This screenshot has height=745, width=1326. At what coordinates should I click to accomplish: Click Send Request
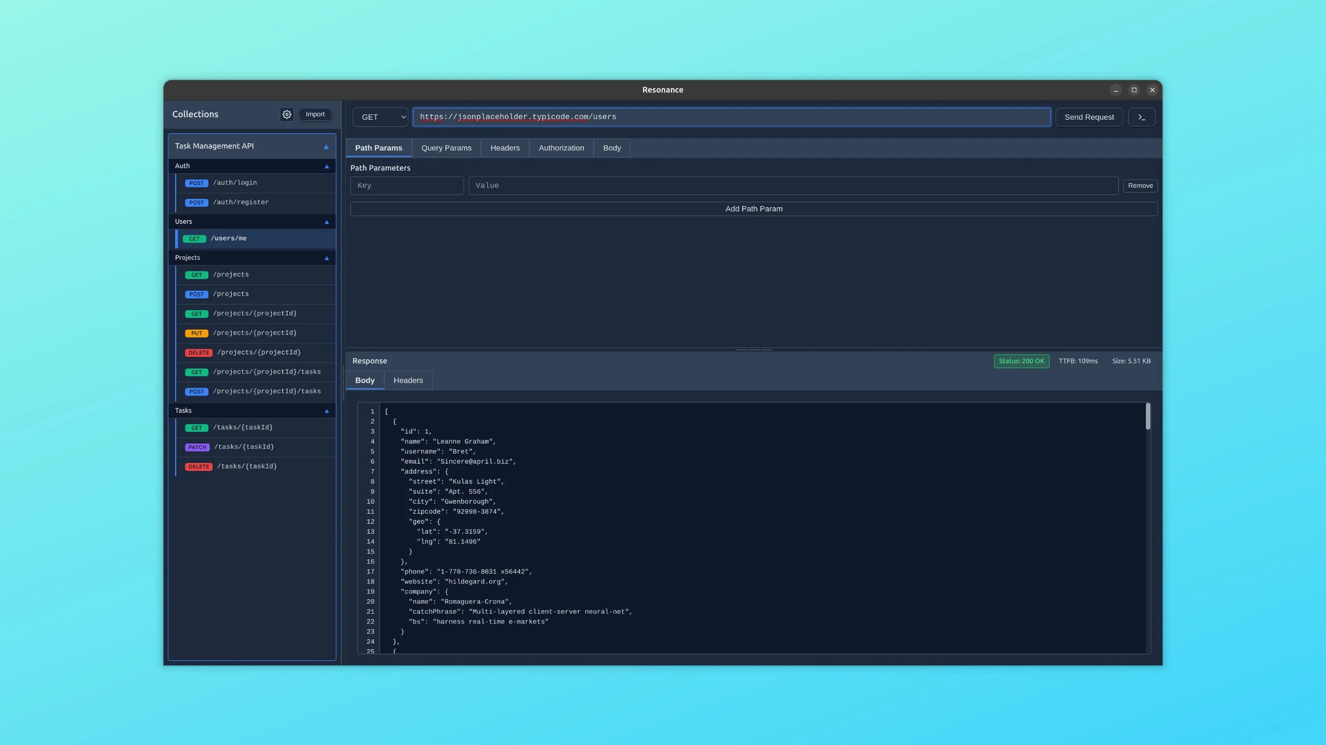1089,117
